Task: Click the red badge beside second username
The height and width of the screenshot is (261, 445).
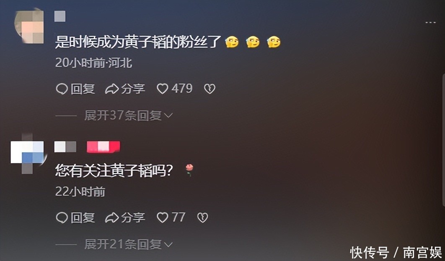Action: tap(103, 147)
